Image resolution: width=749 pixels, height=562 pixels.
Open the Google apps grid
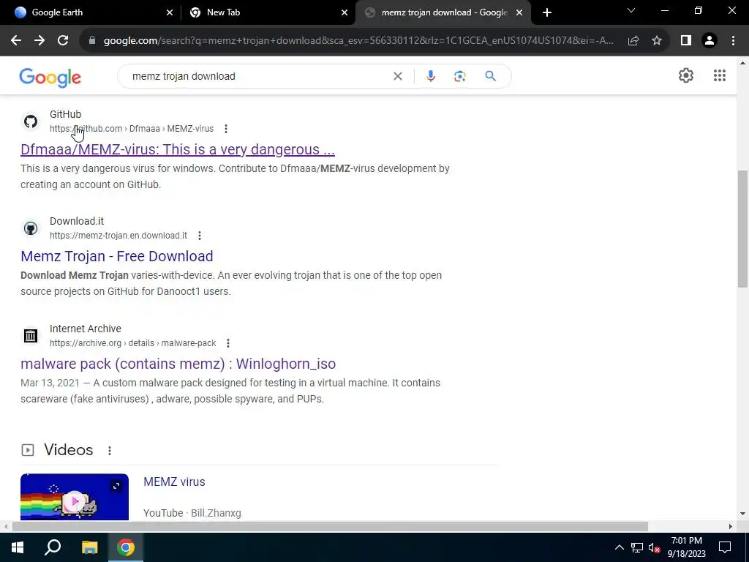tap(720, 75)
